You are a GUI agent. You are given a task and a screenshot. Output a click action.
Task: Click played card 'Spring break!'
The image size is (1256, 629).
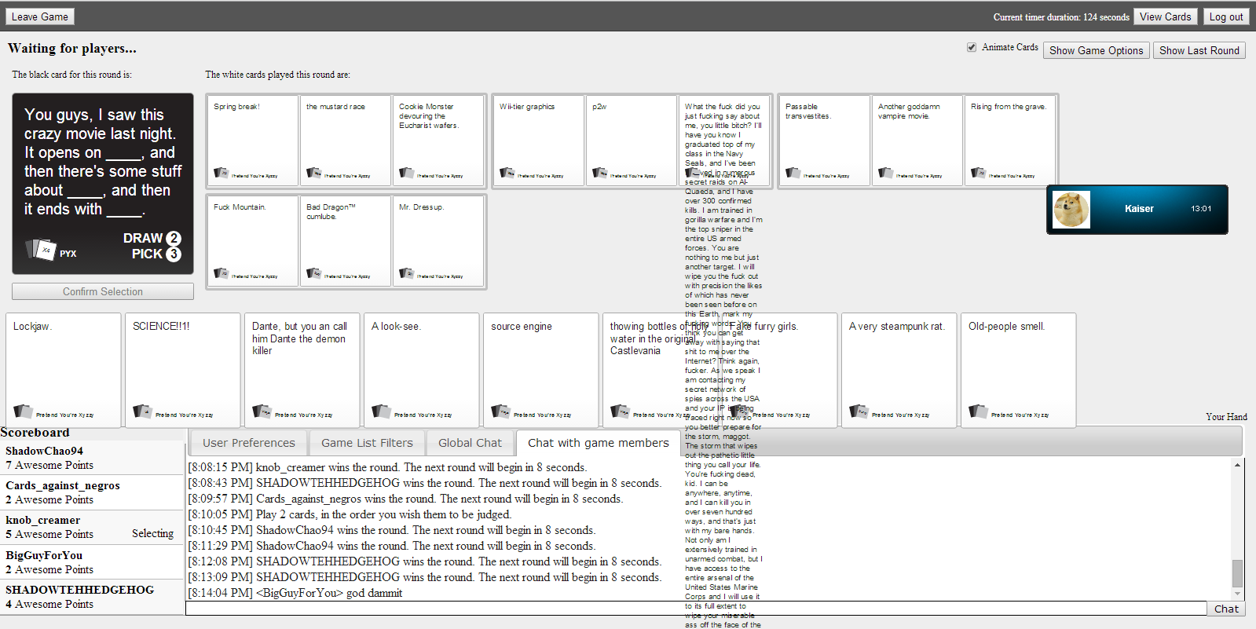tap(253, 141)
